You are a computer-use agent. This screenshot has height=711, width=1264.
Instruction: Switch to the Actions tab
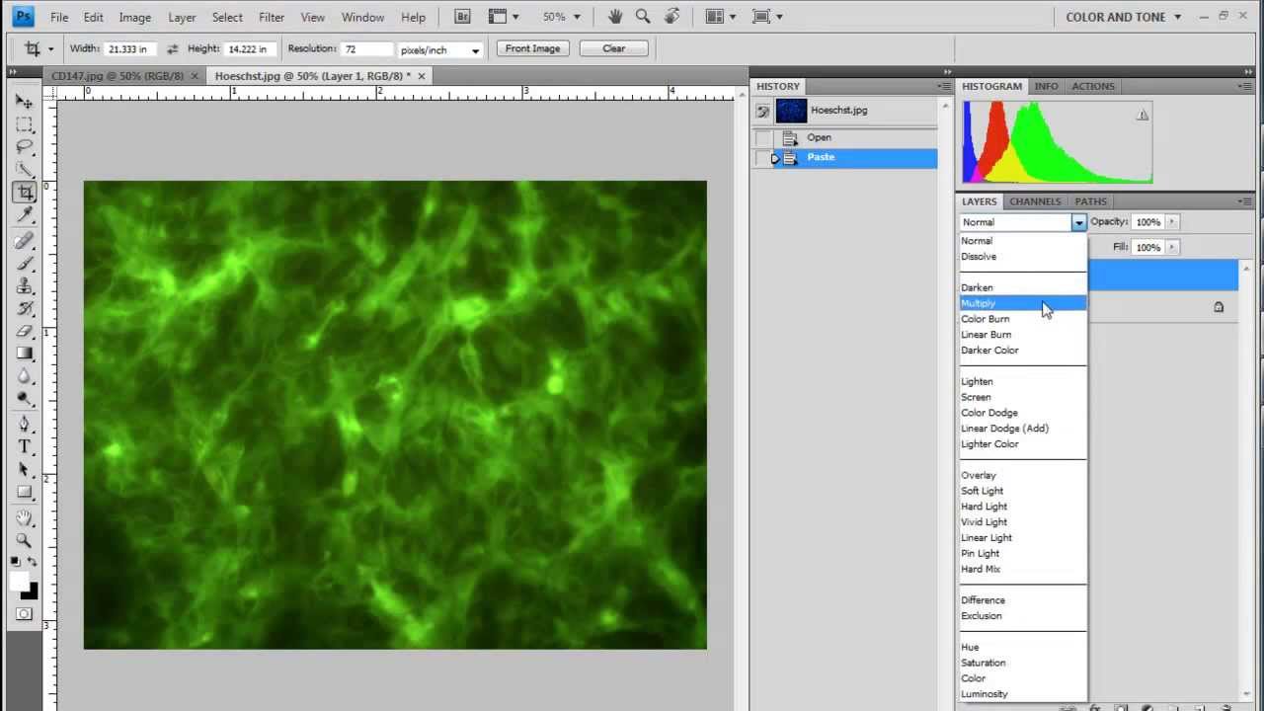(x=1093, y=86)
